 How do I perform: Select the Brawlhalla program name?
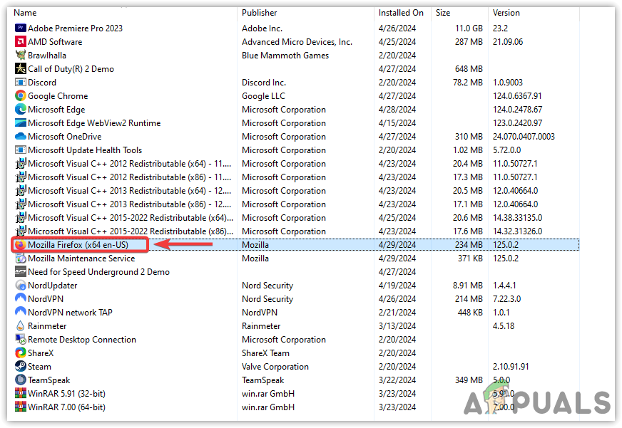coord(47,56)
